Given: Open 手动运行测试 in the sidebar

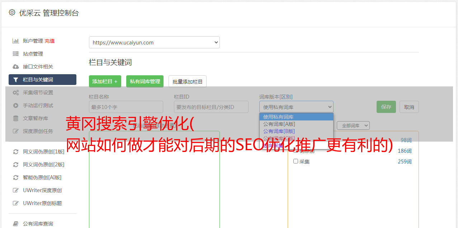Looking at the screenshot, I should [38, 105].
